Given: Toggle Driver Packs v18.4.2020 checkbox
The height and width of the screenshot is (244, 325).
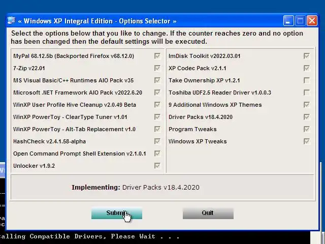Looking at the screenshot, I should (x=307, y=117).
